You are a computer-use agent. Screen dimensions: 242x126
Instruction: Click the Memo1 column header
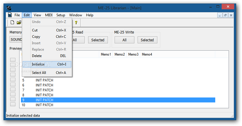tap(106, 54)
